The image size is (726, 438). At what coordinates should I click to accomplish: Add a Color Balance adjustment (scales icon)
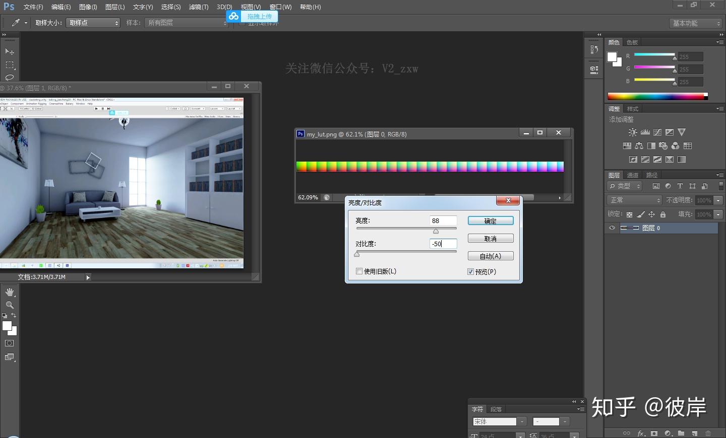coord(639,146)
